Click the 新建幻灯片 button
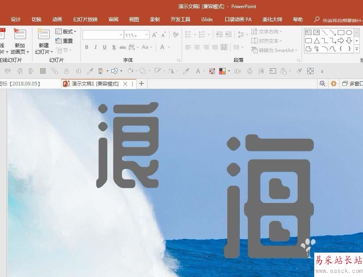 44,41
